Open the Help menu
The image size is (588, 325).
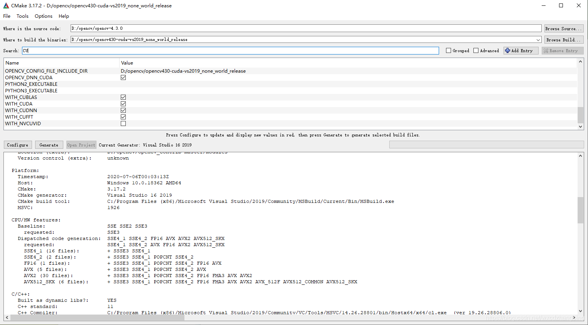coord(64,16)
